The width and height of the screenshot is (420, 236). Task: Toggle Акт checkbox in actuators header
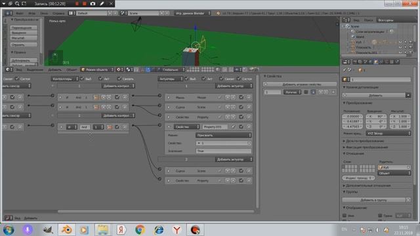203,79
